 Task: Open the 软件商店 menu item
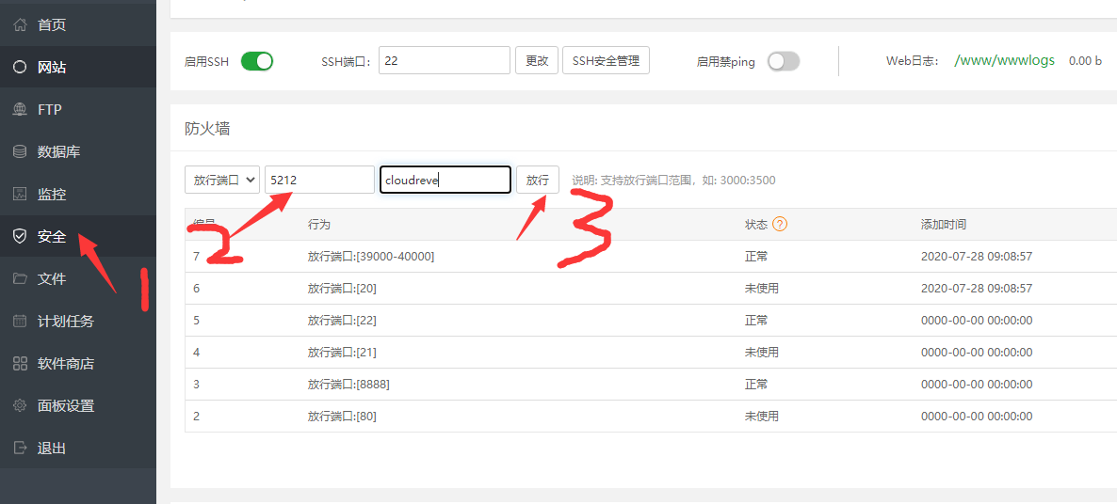click(65, 364)
